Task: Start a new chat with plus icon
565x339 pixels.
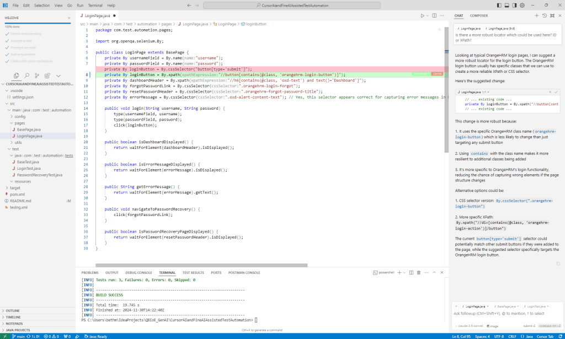Action: (536, 15)
